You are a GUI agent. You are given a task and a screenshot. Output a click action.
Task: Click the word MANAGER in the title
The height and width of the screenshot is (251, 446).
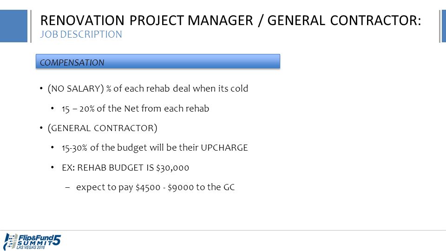point(220,20)
